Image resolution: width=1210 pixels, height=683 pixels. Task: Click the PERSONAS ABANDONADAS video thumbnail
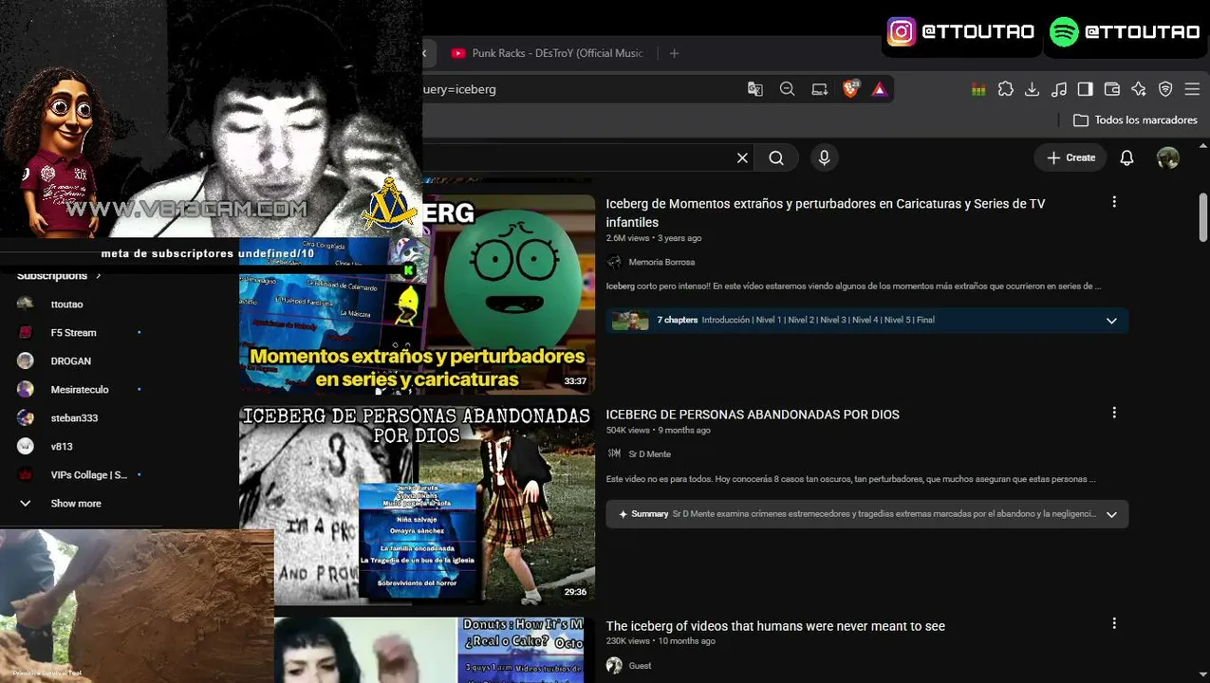[x=417, y=506]
